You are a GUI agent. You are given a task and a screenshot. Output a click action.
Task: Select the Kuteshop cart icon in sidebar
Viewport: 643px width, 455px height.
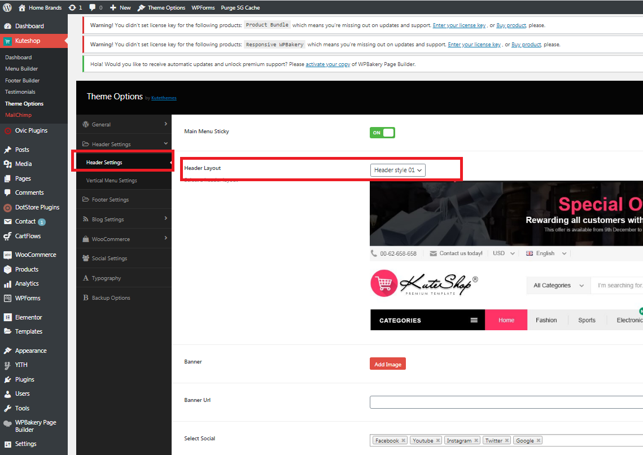(7, 41)
